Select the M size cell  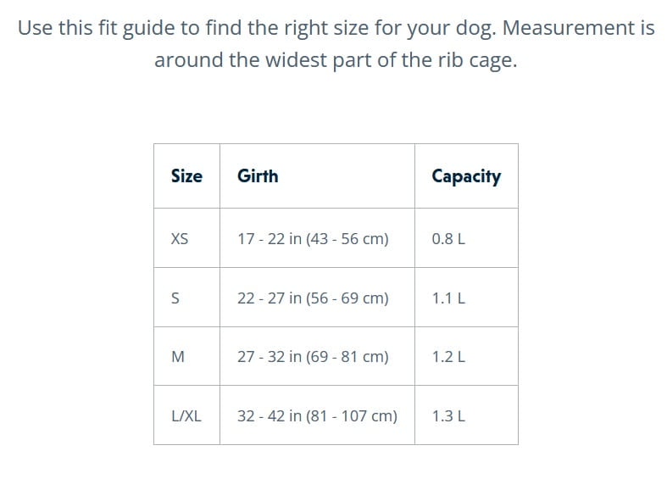tap(177, 357)
